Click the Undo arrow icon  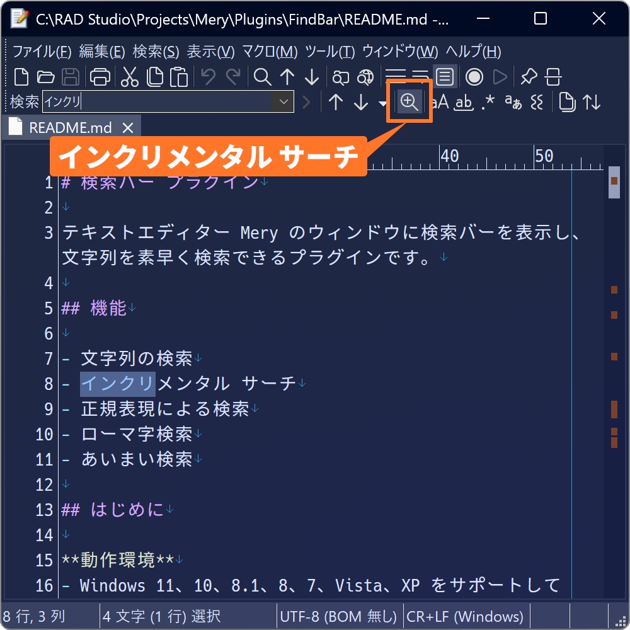pos(208,77)
